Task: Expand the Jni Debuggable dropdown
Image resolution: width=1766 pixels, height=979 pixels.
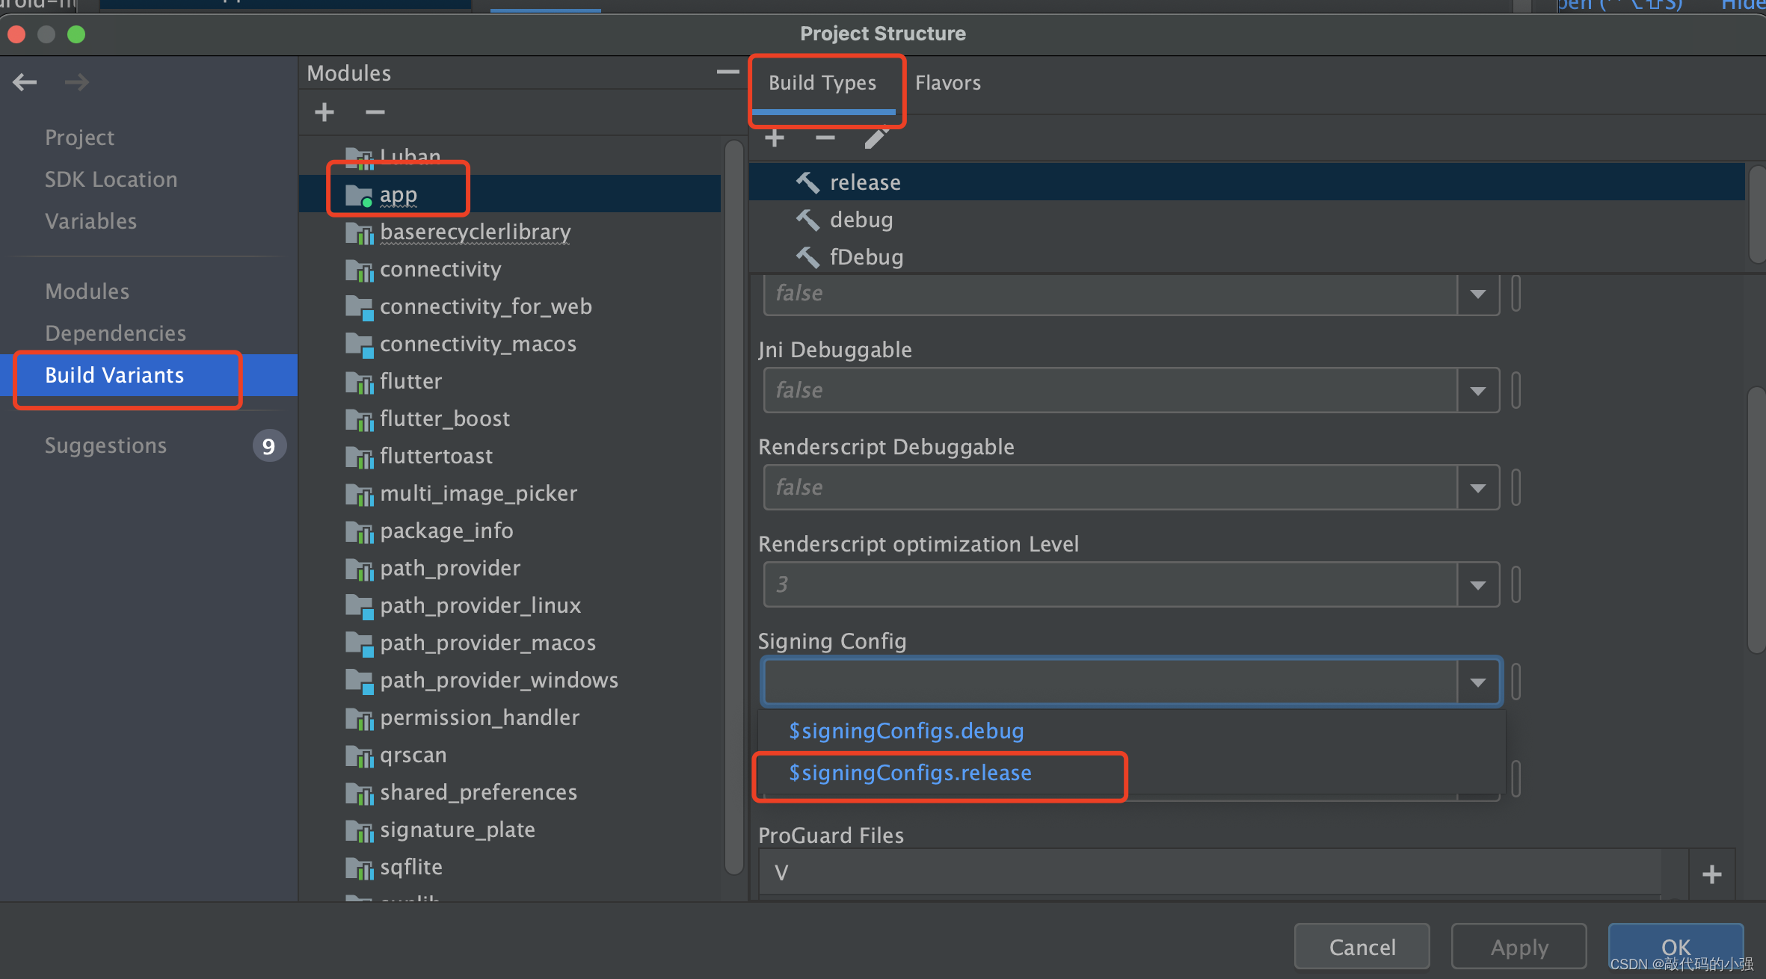Action: (1477, 391)
